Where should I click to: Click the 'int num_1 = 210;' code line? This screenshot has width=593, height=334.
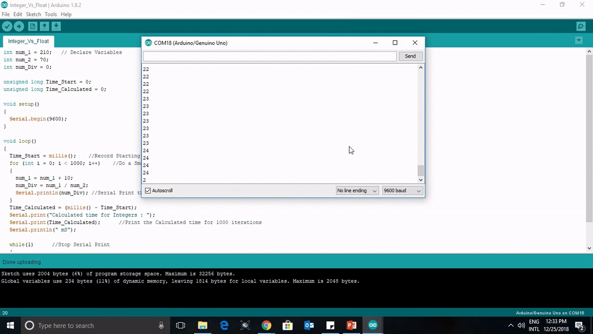27,52
